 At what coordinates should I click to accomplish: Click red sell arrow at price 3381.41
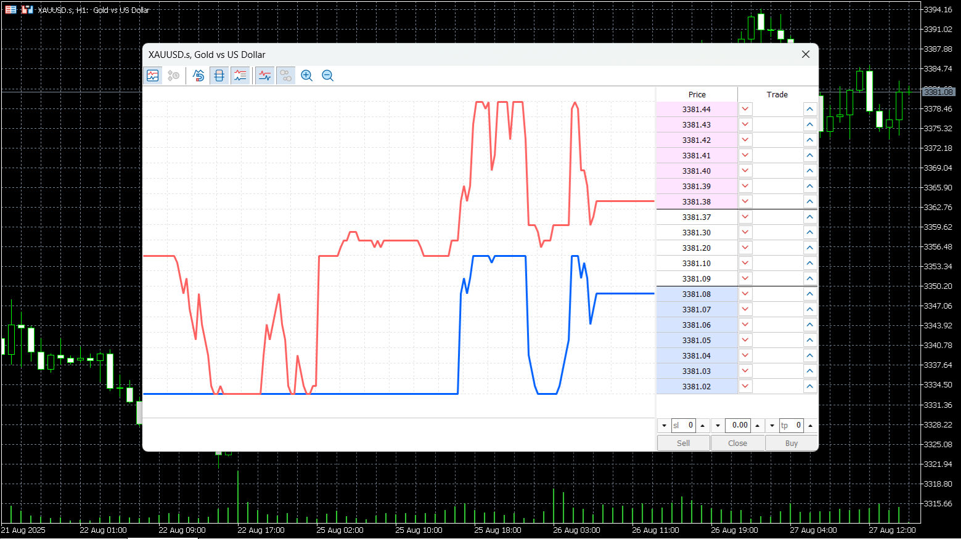pyautogui.click(x=745, y=155)
